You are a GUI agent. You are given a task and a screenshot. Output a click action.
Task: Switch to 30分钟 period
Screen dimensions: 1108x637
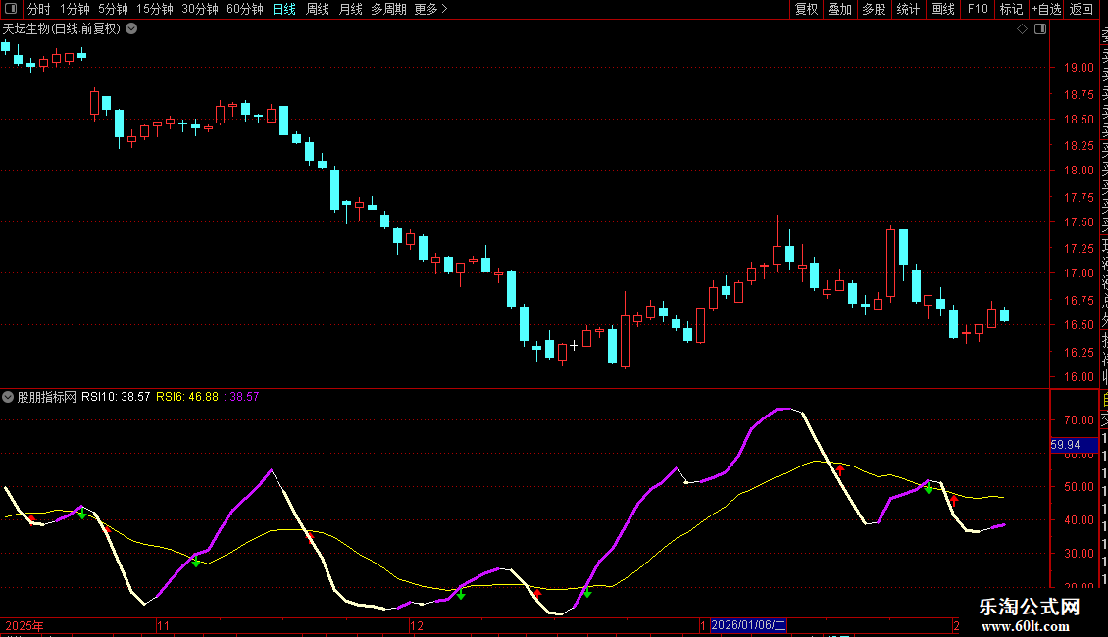pos(199,9)
